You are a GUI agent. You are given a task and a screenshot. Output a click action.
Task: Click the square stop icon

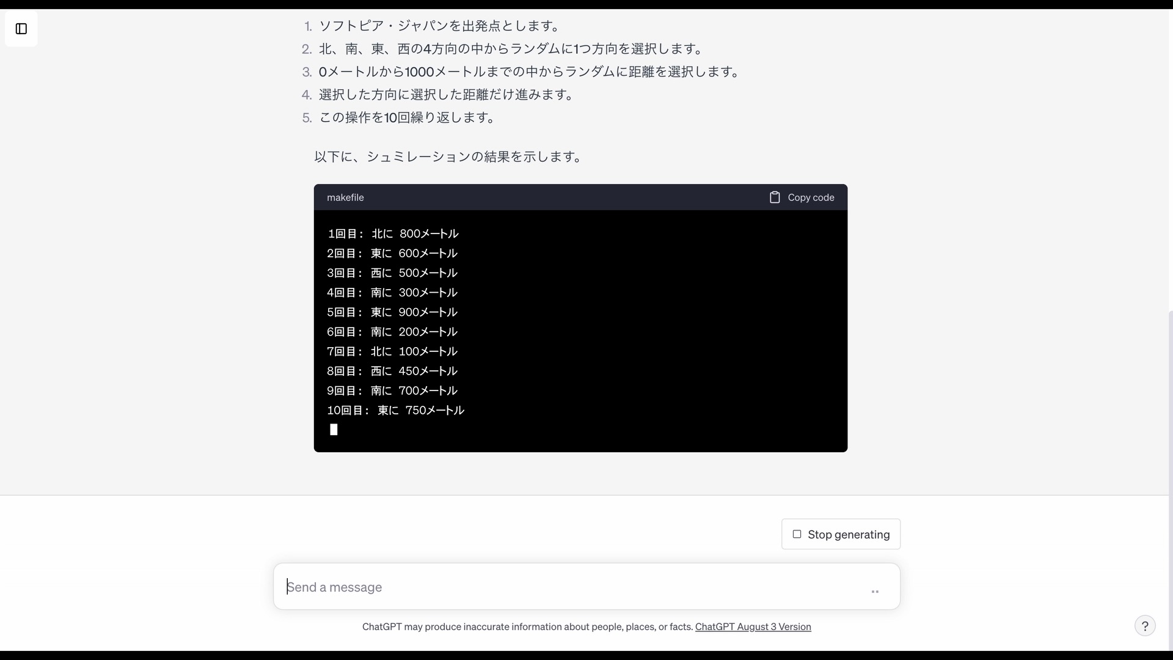(x=797, y=534)
